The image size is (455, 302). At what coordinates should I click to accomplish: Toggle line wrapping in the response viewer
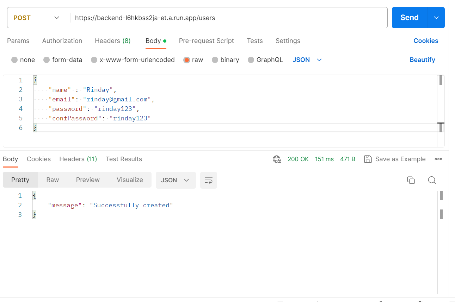(x=208, y=180)
